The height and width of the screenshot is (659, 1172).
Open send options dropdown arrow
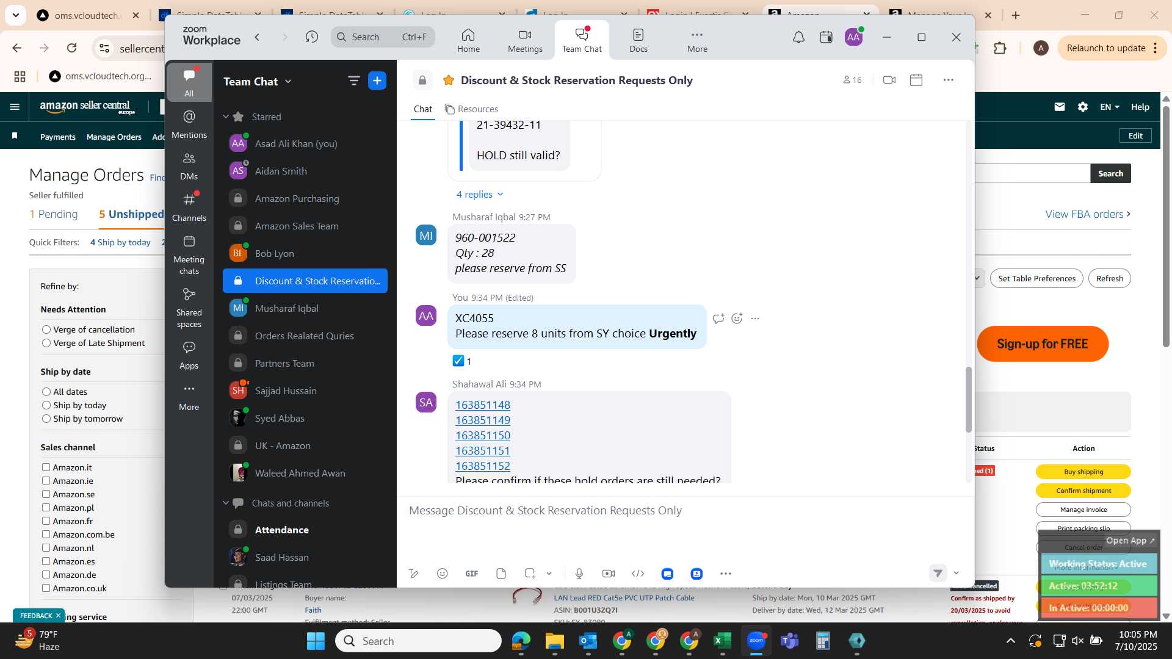(956, 573)
